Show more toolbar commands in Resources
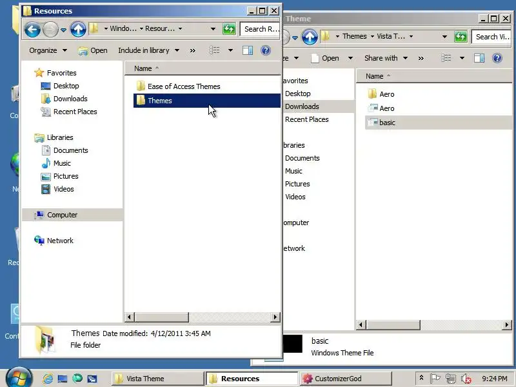This screenshot has height=387, width=516. click(x=192, y=51)
